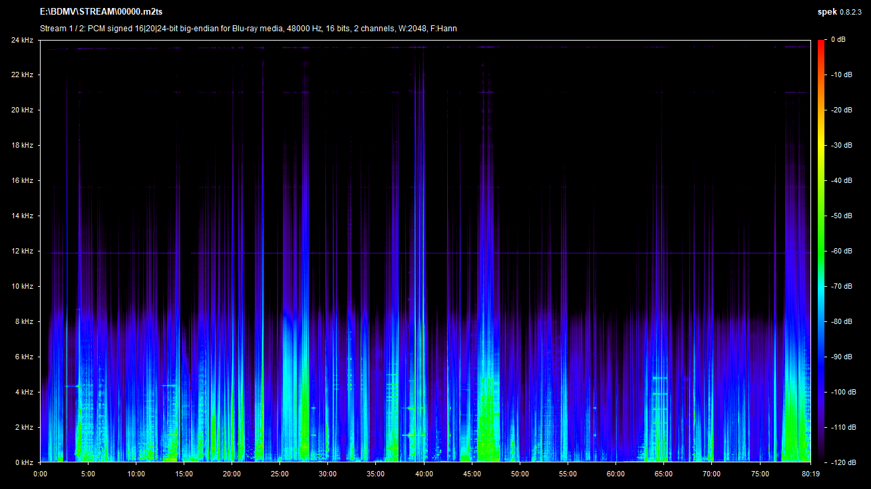Image resolution: width=871 pixels, height=489 pixels.
Task: Click the 20 kHz frequency axis label
Action: click(22, 110)
